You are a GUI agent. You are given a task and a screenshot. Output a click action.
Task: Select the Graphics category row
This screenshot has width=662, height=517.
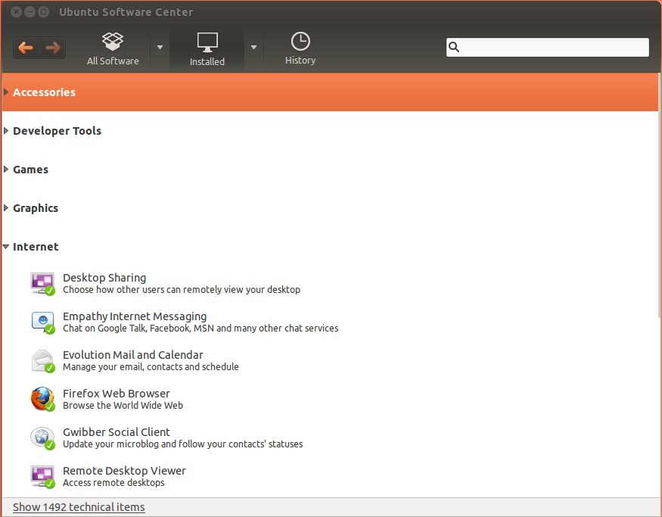(36, 208)
